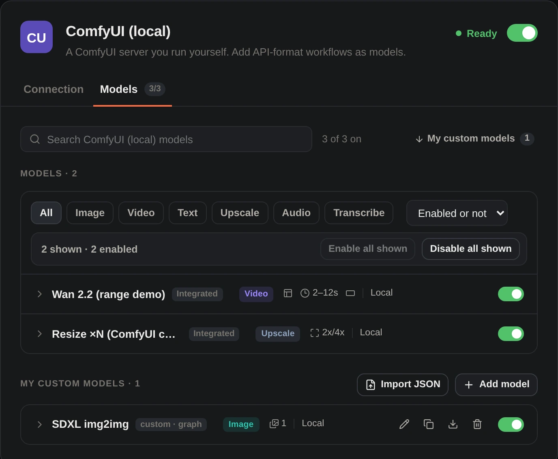Focus the Search ComfyUI (local) models field

(166, 139)
